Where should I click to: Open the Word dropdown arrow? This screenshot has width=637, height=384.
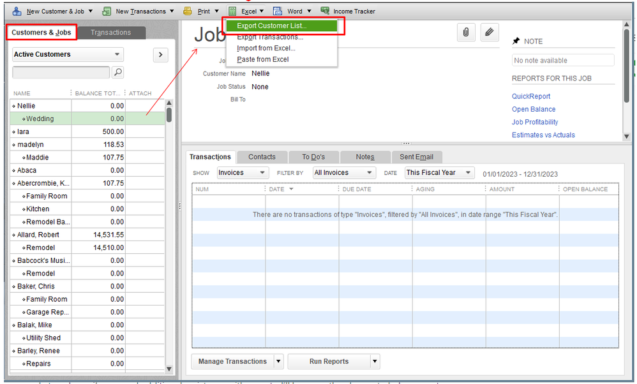(x=309, y=11)
